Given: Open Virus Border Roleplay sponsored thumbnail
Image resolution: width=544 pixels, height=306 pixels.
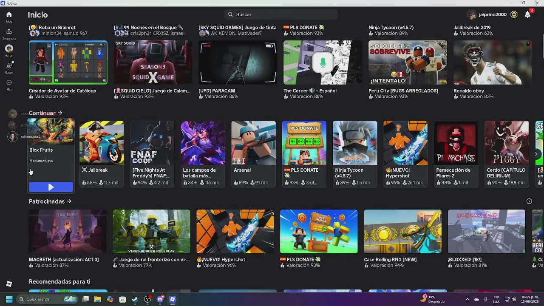Looking at the screenshot, I should pyautogui.click(x=151, y=231).
